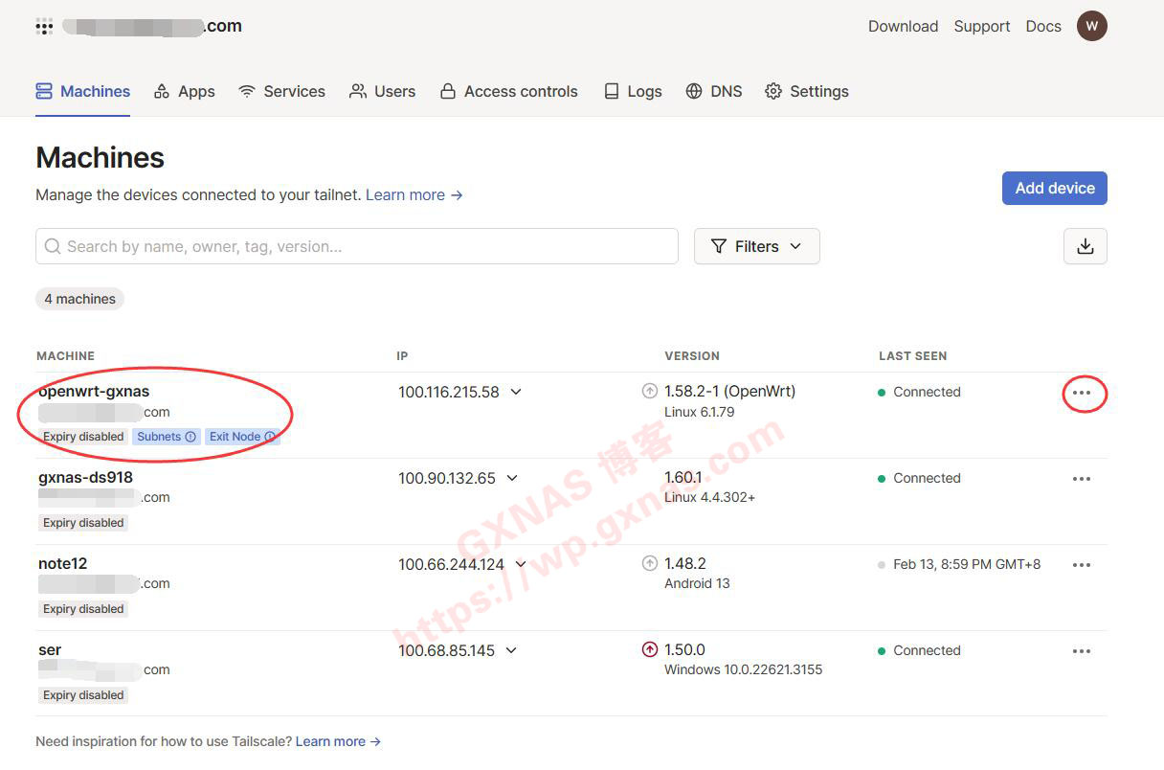Screen dimensions: 1164x770
Task: Open three-dot menu for gxnas-ds918
Action: (1082, 479)
